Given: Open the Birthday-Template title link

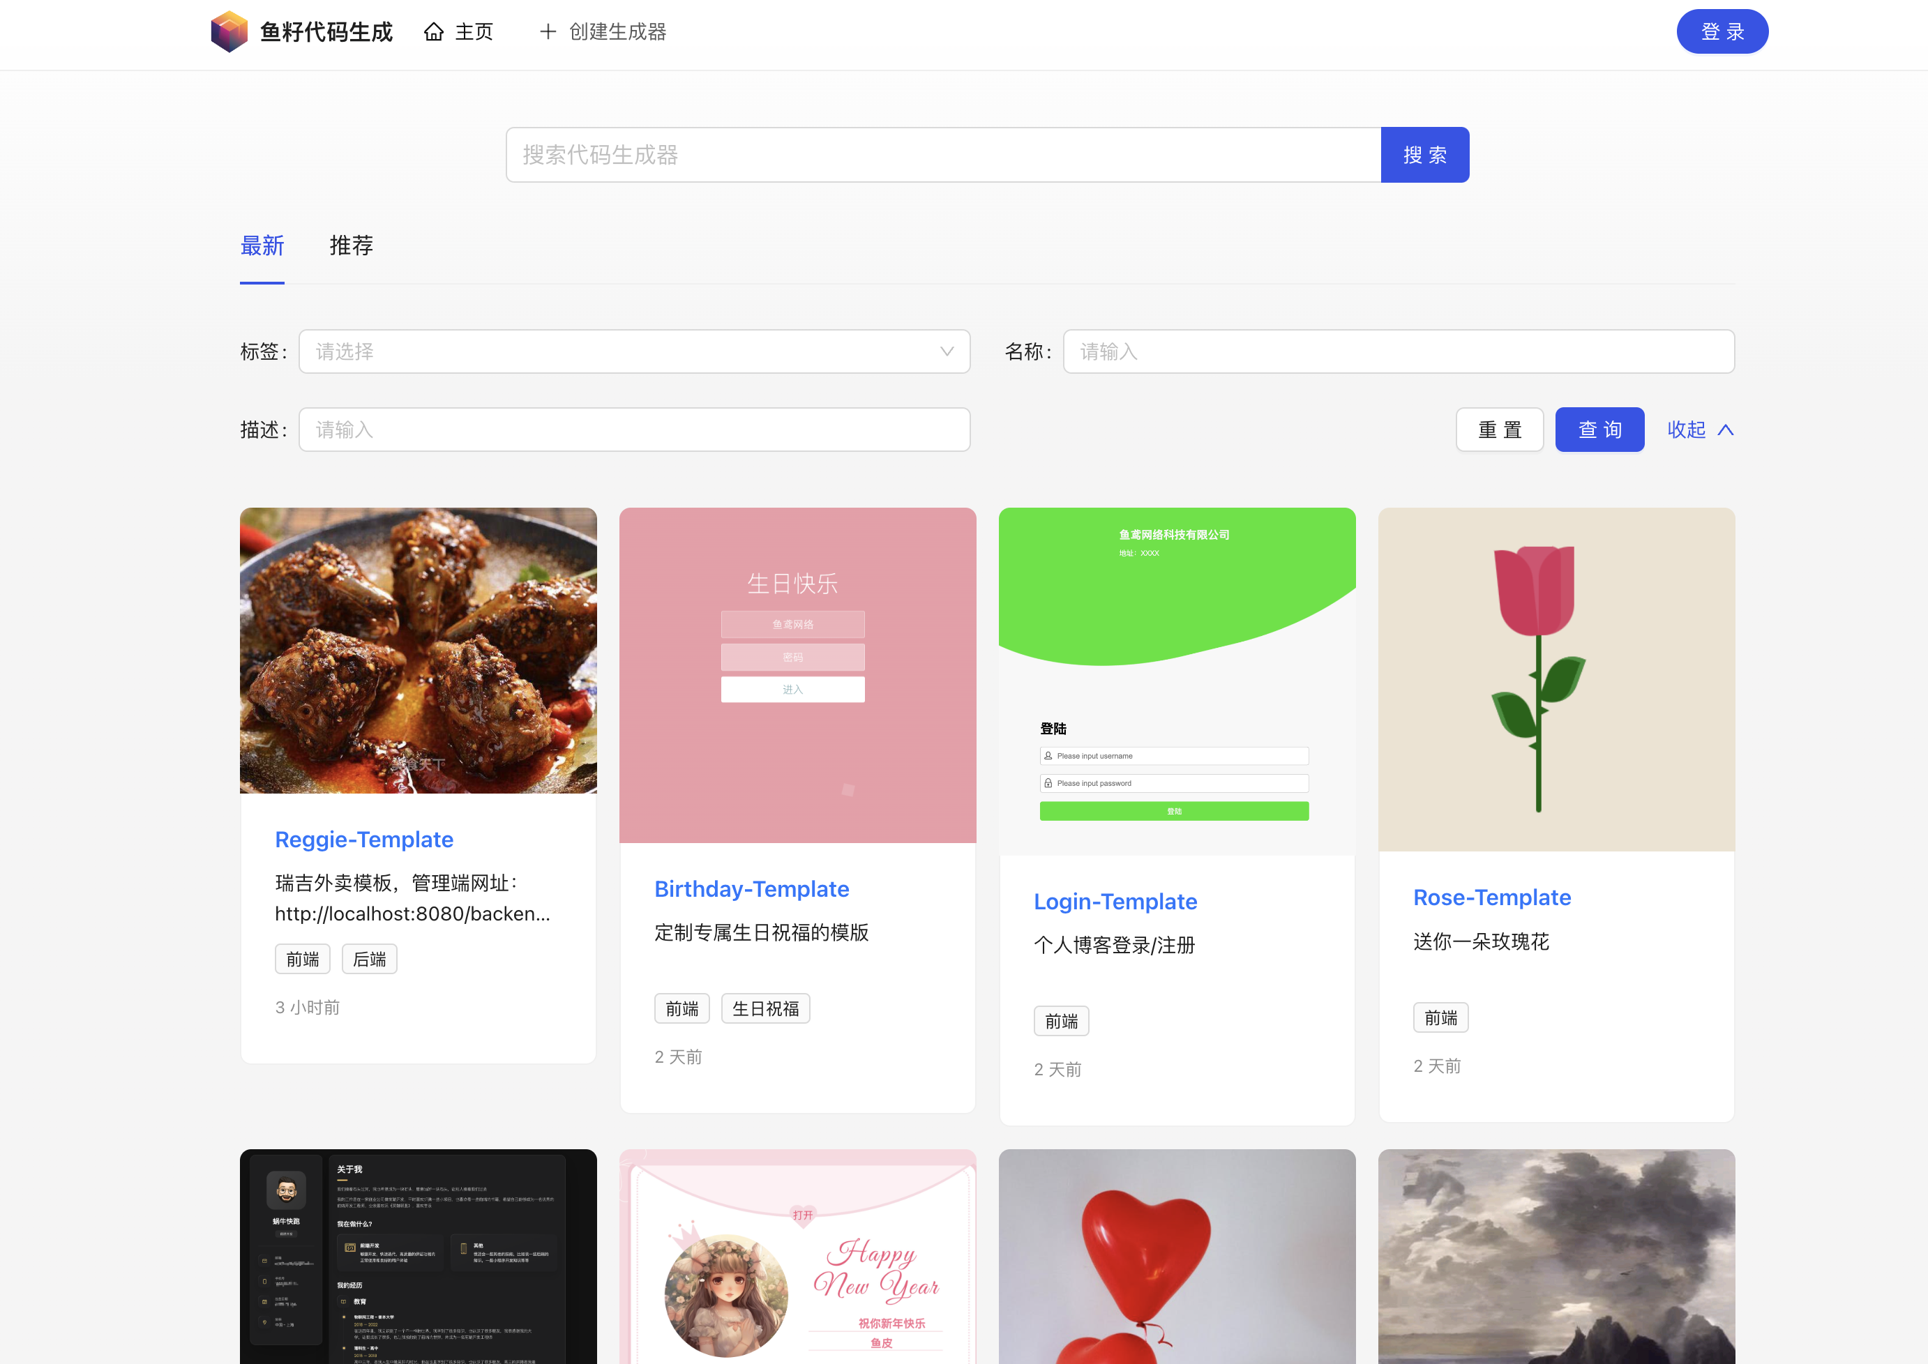Looking at the screenshot, I should [751, 888].
